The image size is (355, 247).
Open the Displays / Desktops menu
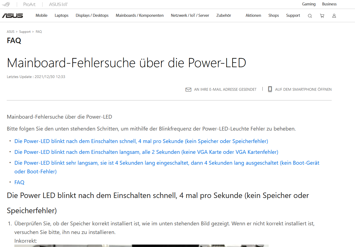[92, 15]
